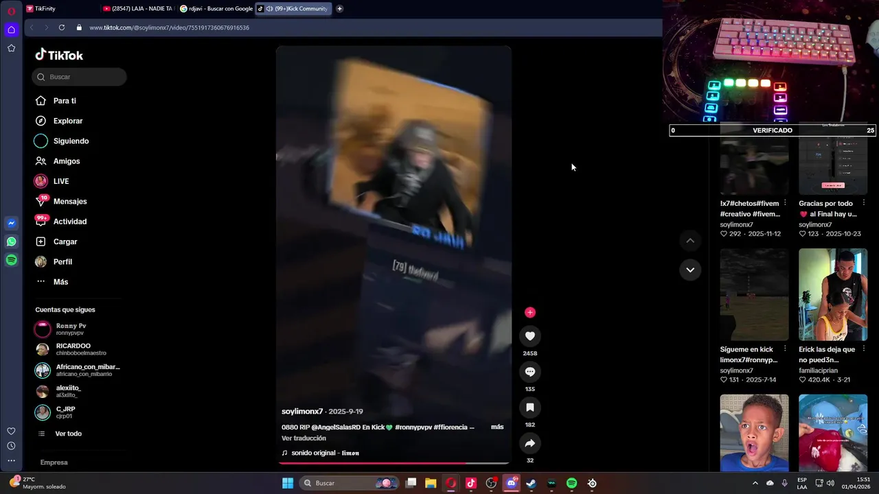Seek on the red video progress bar

click(x=393, y=463)
